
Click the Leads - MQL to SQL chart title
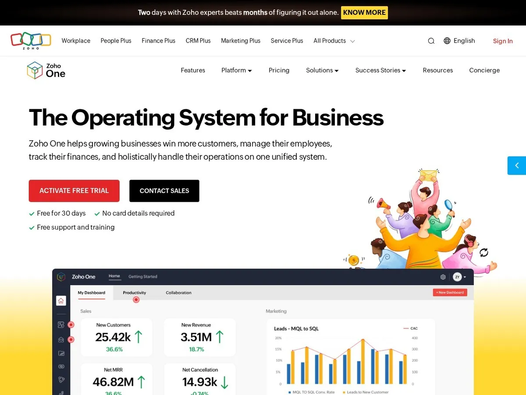(x=296, y=328)
